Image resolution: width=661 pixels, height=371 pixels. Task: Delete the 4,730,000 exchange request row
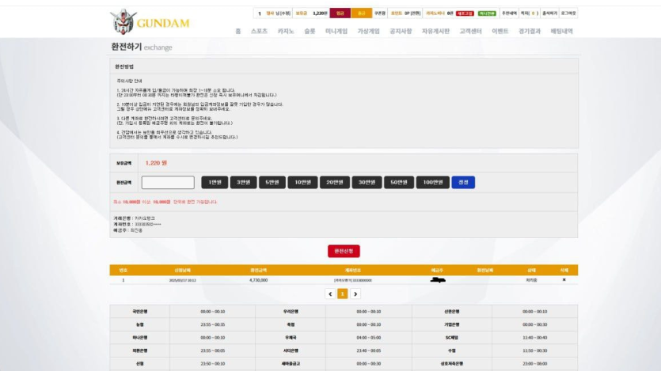(564, 279)
